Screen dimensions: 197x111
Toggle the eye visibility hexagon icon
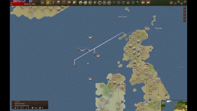click(x=128, y=3)
